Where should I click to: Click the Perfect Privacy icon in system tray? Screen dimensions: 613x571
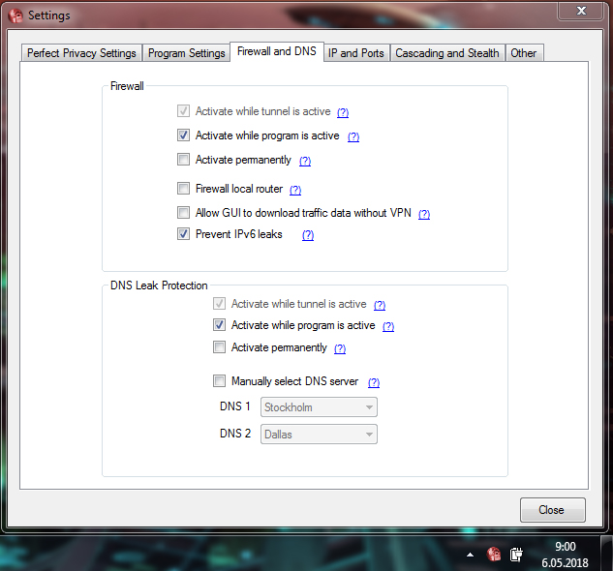coord(494,554)
